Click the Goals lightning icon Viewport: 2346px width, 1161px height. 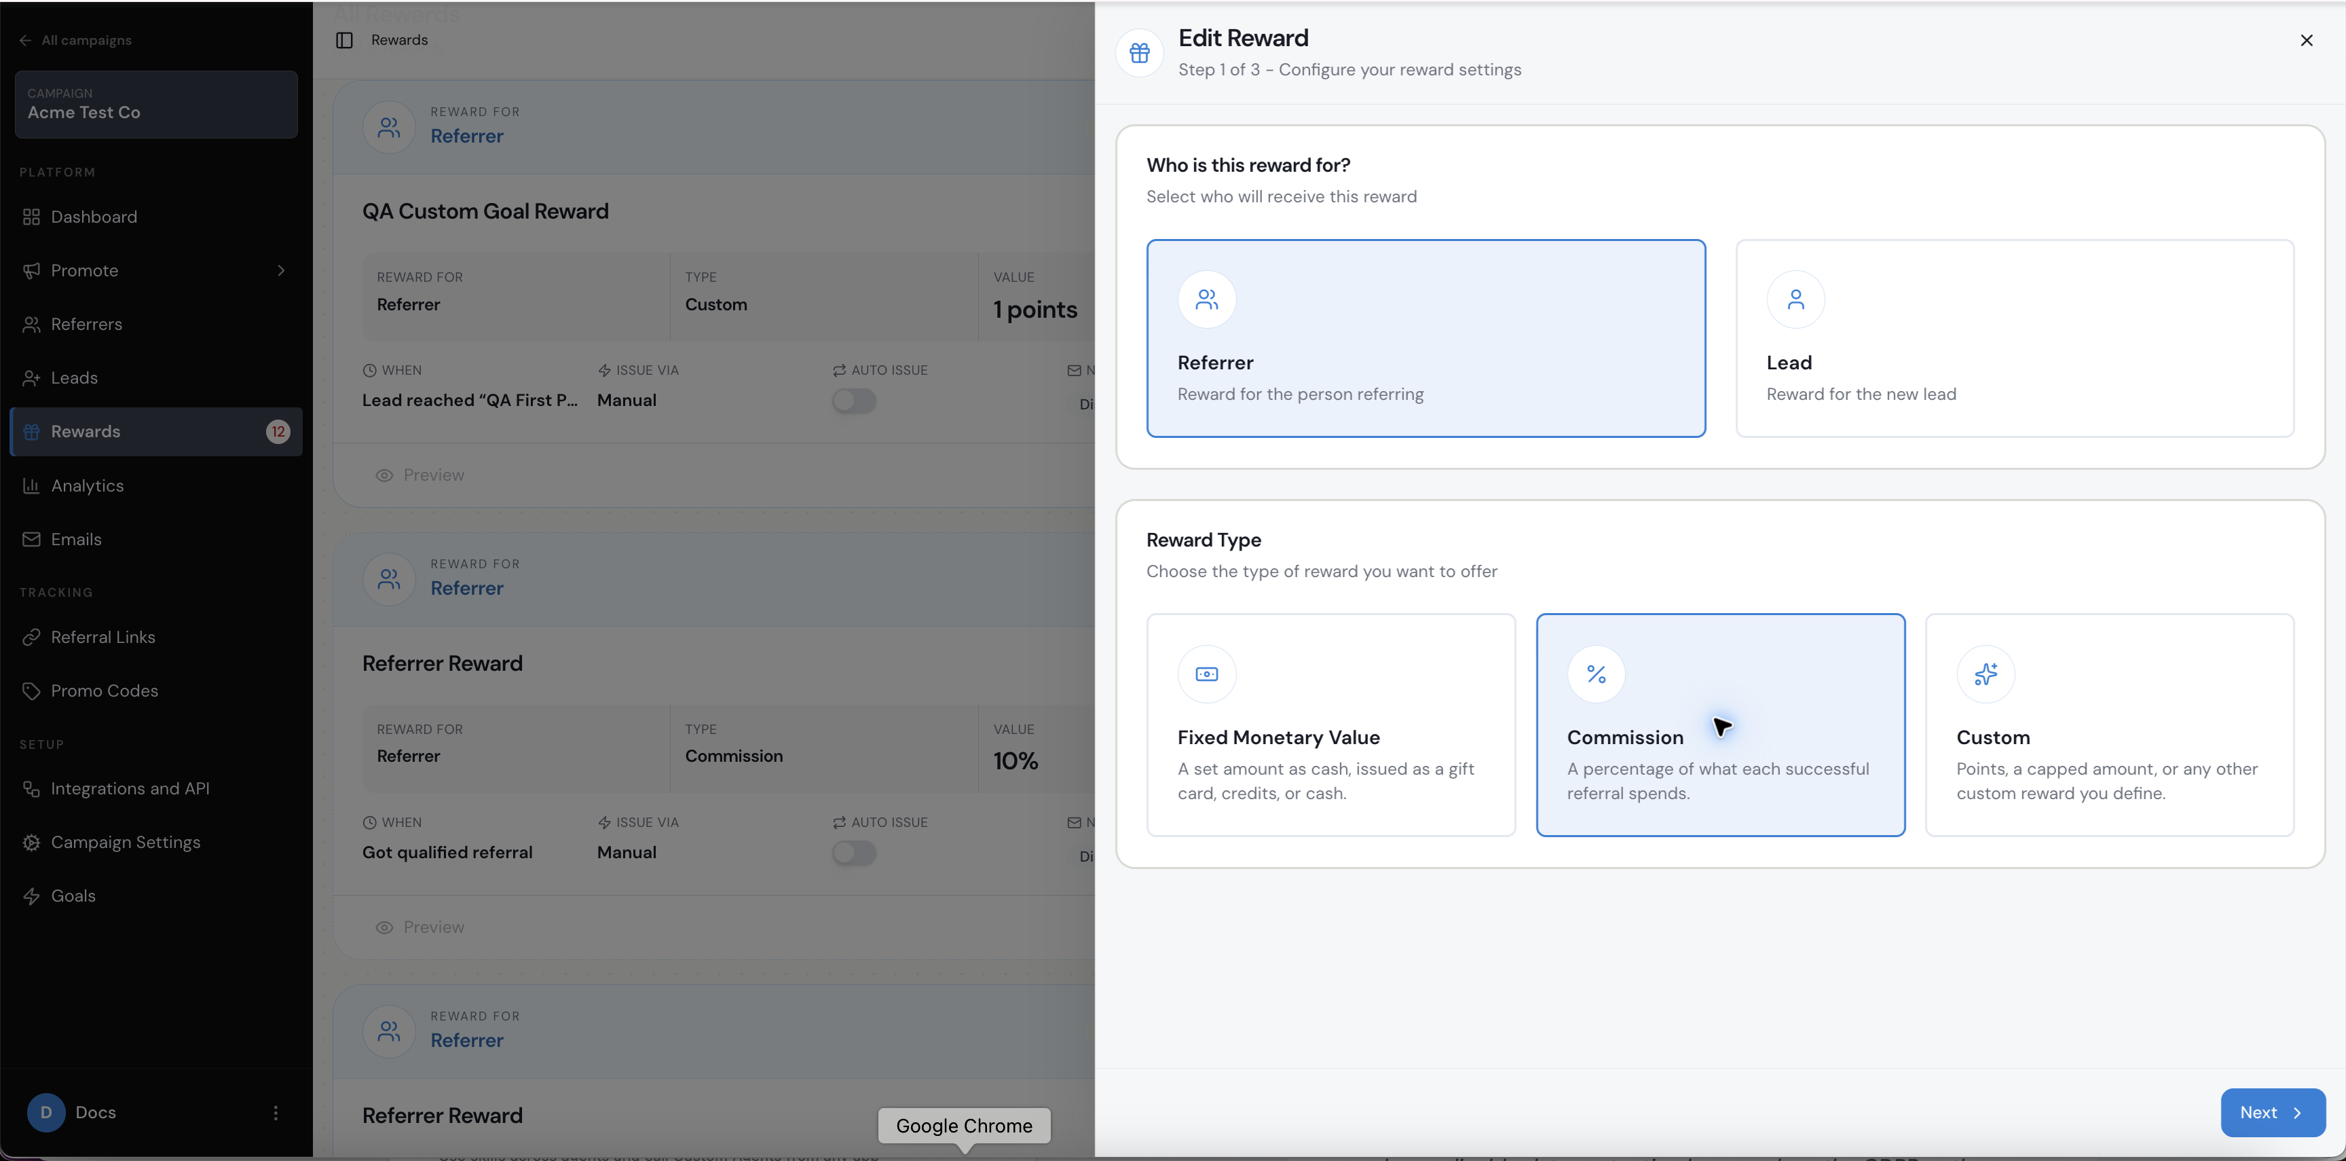point(31,896)
